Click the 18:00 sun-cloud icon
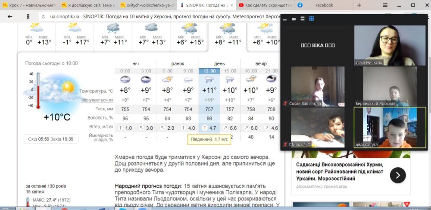Image resolution: width=431 pixels, height=210 pixels. point(251,79)
